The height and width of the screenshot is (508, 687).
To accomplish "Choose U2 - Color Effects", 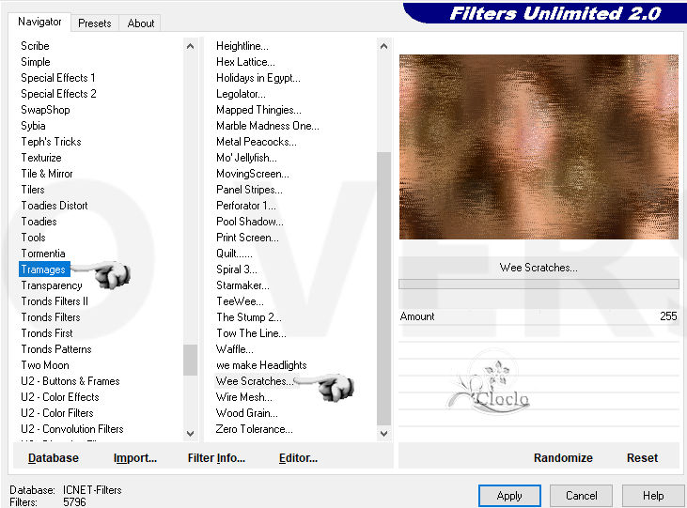I will (x=59, y=397).
